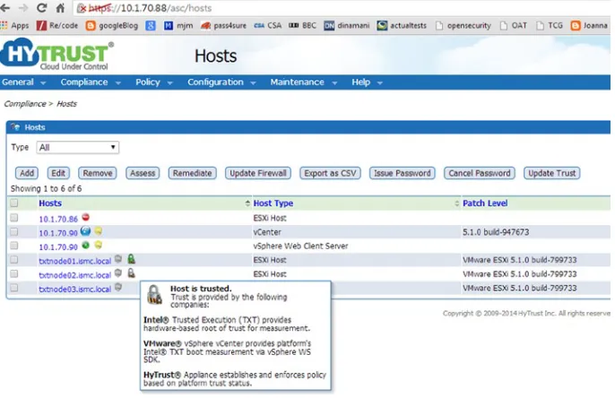Click the sort arrows on Hosts column
The image size is (615, 398).
(x=247, y=203)
